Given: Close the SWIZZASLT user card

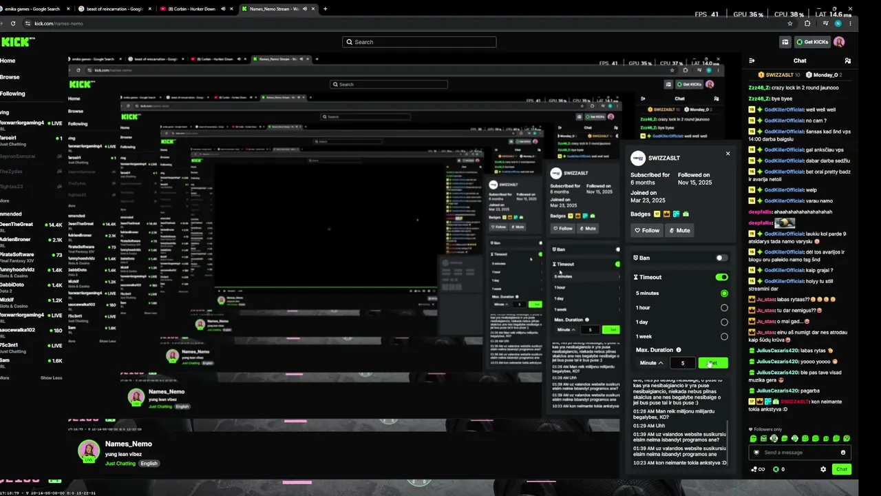Looking at the screenshot, I should pyautogui.click(x=728, y=154).
